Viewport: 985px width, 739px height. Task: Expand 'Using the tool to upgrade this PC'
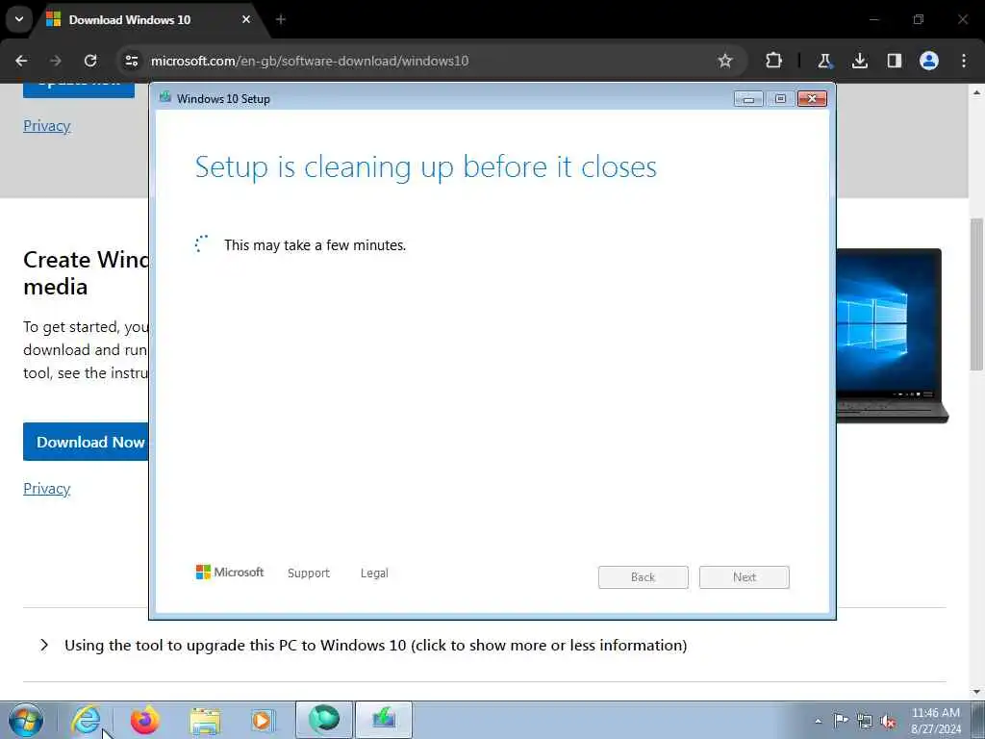(375, 646)
